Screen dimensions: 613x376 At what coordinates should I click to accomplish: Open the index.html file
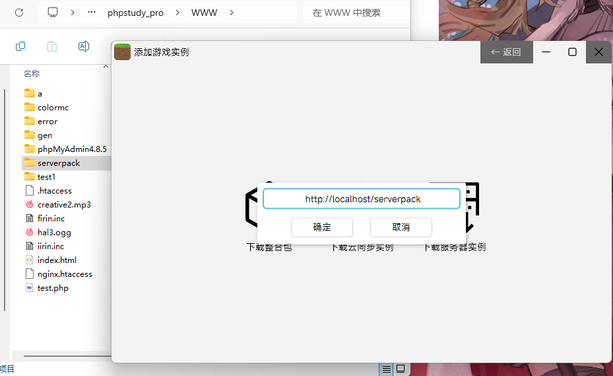point(57,260)
